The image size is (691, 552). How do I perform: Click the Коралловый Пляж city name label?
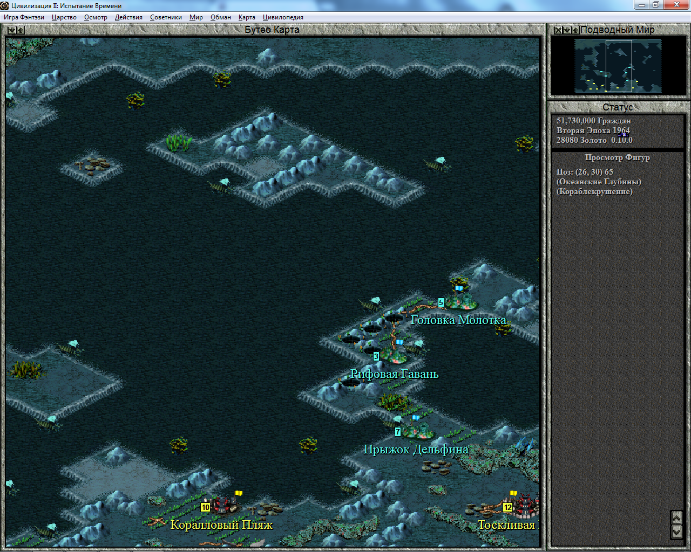tap(222, 525)
